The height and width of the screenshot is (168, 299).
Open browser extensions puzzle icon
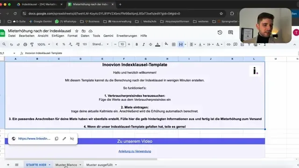pos(232,14)
